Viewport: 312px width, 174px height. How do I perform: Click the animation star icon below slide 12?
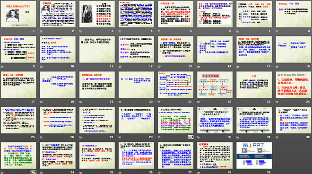[x=120, y=67]
